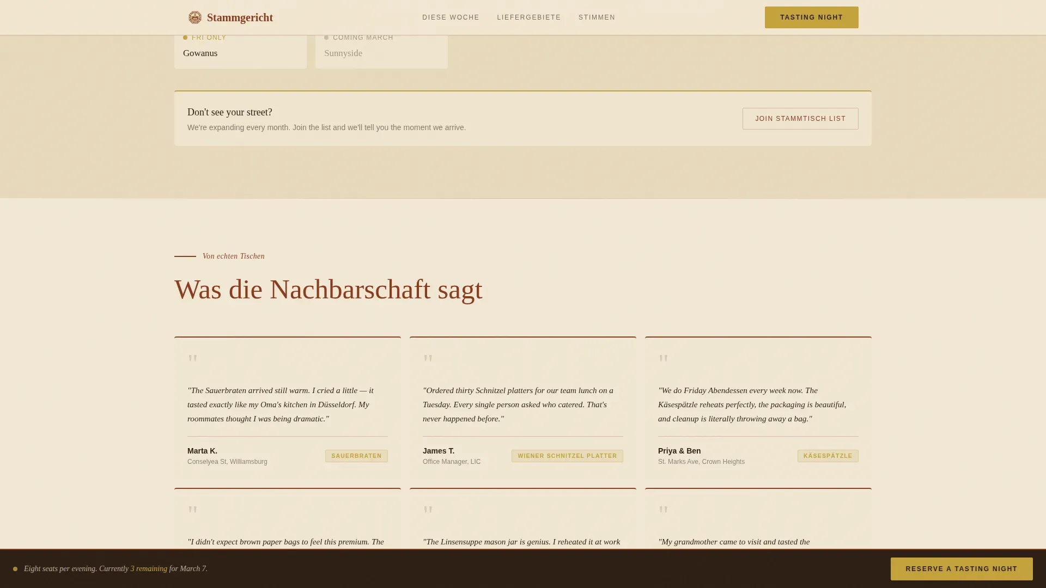
Task: Click James's thirty Schnitzel platters quote
Action: click(518, 405)
